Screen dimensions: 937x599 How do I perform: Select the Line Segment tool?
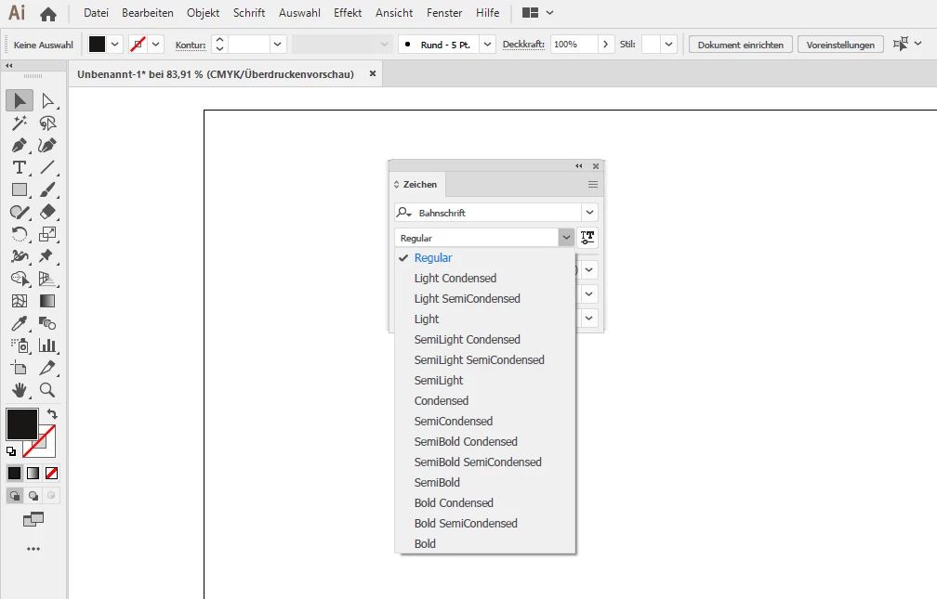47,167
